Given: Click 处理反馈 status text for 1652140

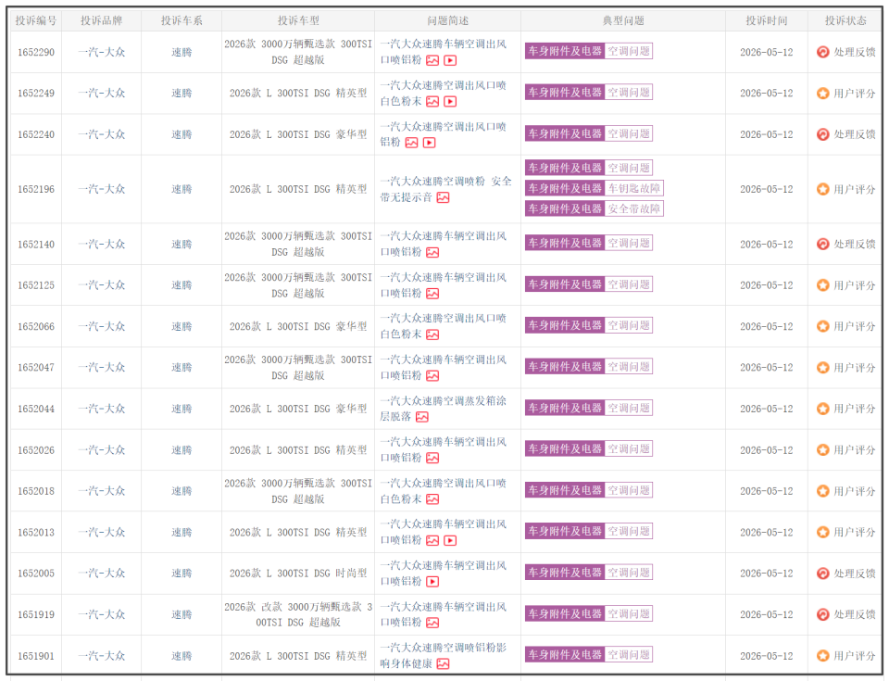Looking at the screenshot, I should [x=855, y=244].
